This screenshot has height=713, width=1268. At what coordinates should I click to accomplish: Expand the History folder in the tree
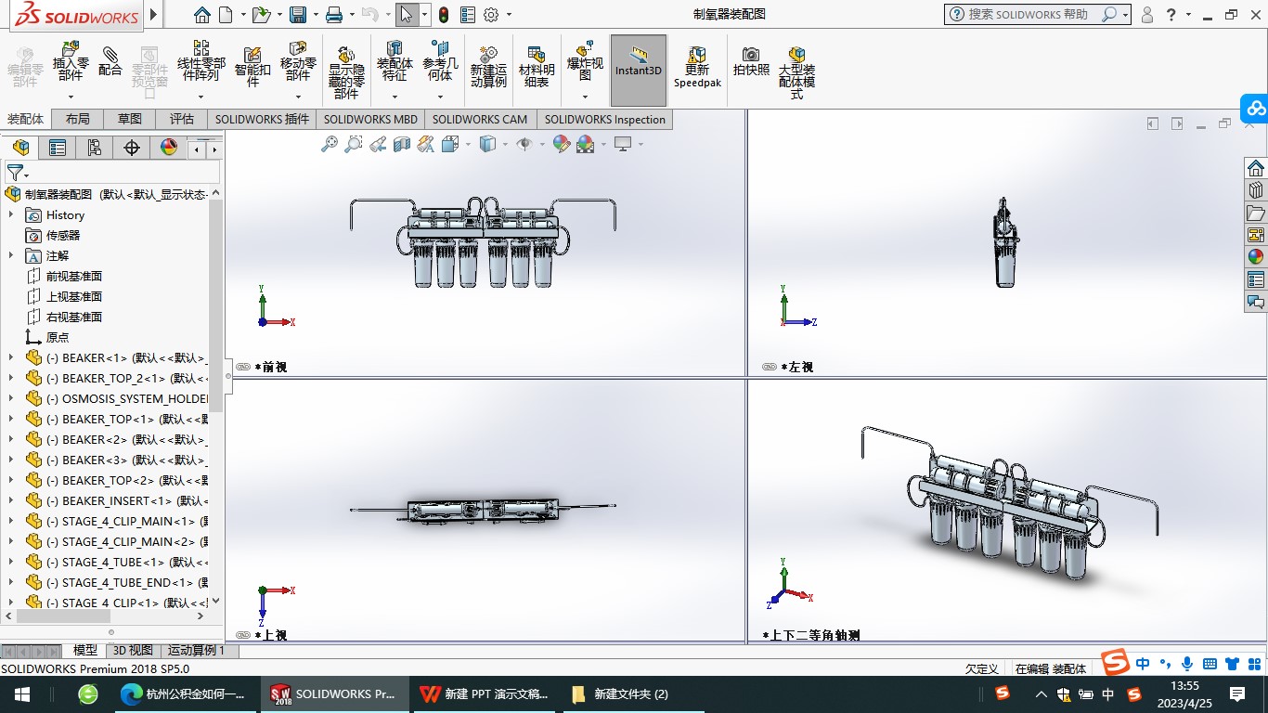tap(11, 214)
